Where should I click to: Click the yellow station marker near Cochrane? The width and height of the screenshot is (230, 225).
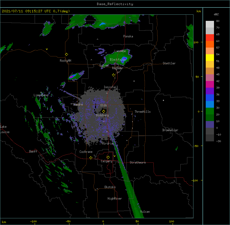(x=91, y=158)
